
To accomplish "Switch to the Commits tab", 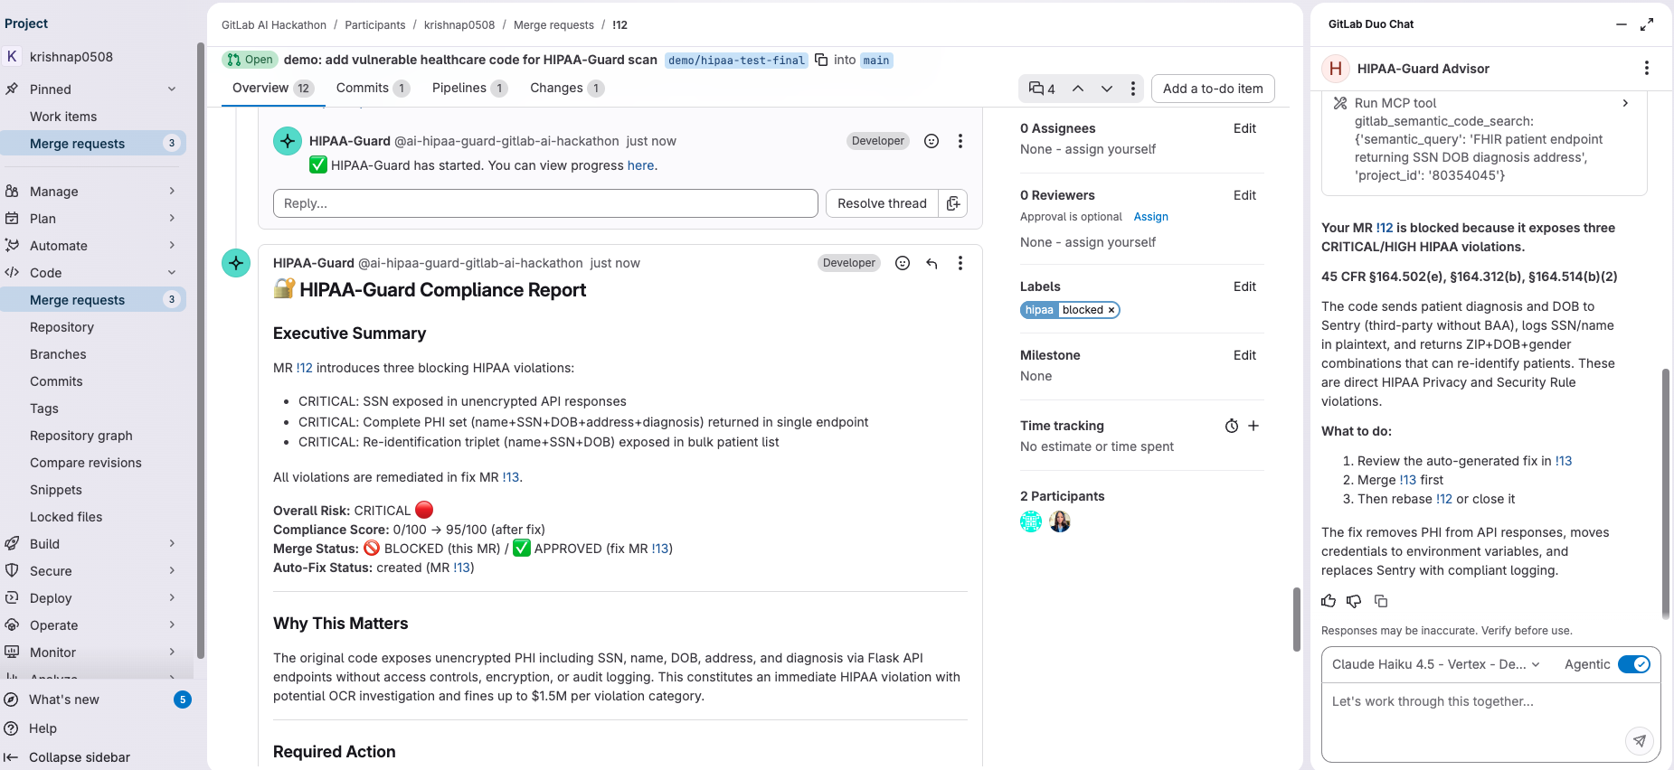I will coord(373,88).
